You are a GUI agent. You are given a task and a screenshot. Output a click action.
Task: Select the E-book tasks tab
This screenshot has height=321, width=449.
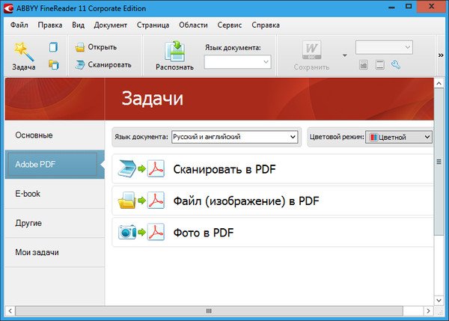[55, 194]
